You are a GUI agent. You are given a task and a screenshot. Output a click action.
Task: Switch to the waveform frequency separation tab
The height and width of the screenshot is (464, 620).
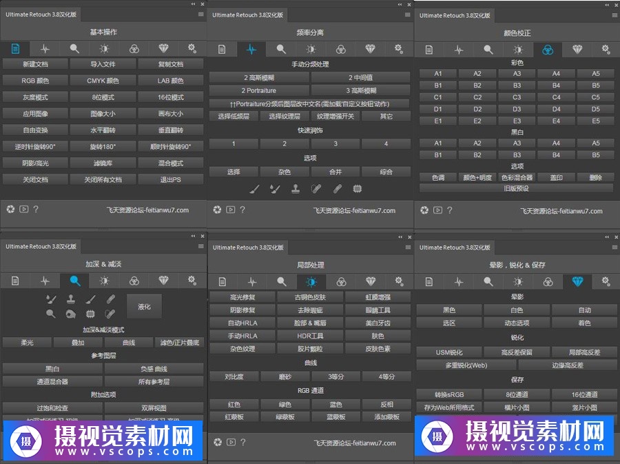point(251,49)
